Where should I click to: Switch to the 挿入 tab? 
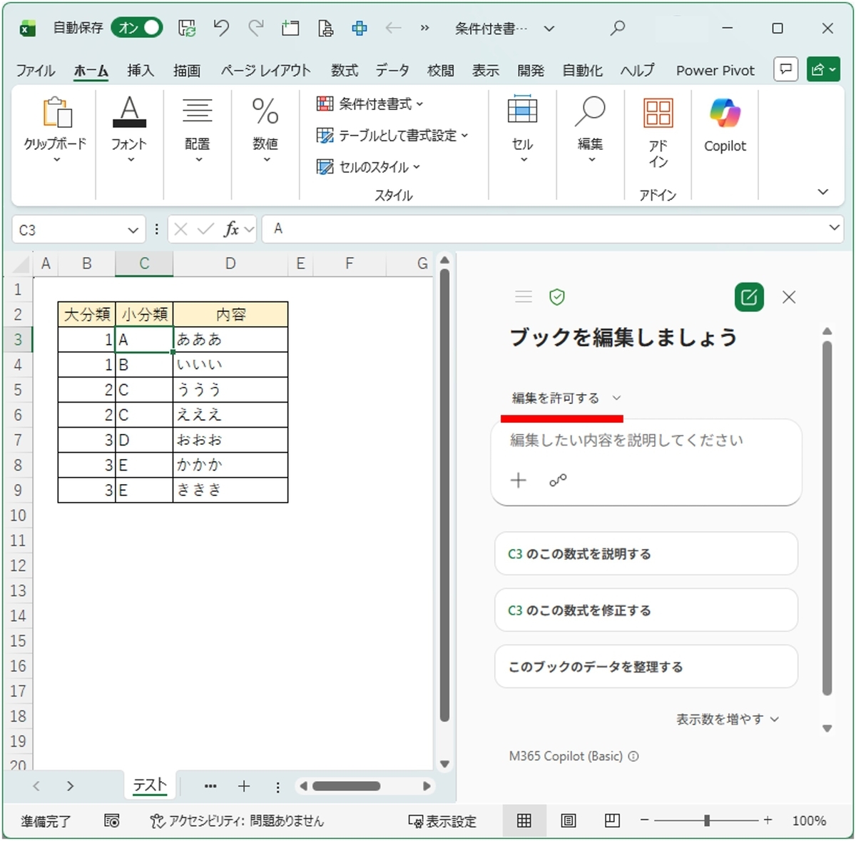pos(141,70)
